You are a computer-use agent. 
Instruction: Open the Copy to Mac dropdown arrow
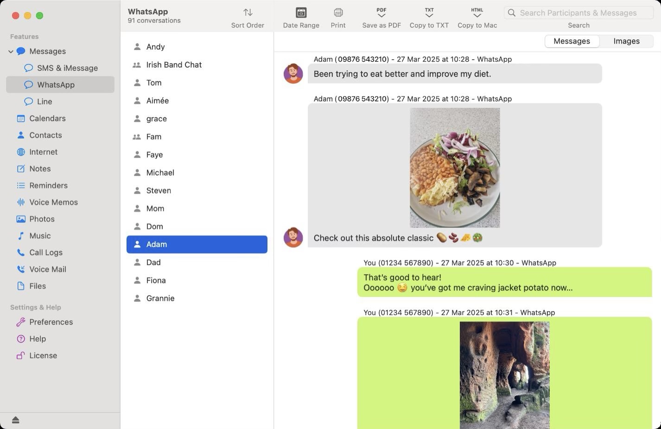(x=477, y=16)
